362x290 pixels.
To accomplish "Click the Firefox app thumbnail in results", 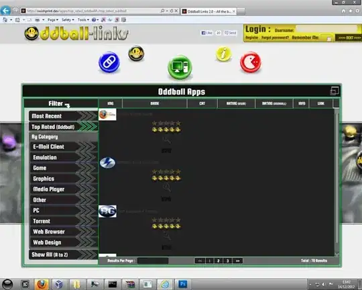I will (x=107, y=114).
